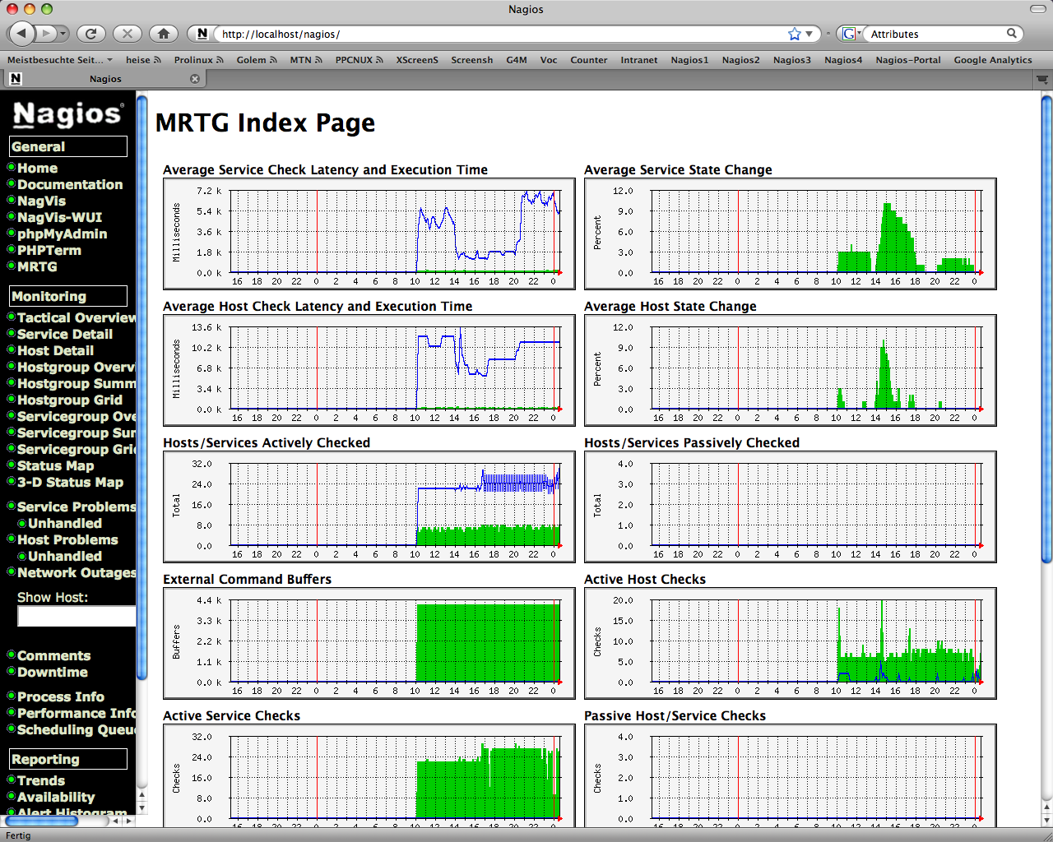The image size is (1053, 842).
Task: Go to Home in the sidebar
Action: (37, 168)
